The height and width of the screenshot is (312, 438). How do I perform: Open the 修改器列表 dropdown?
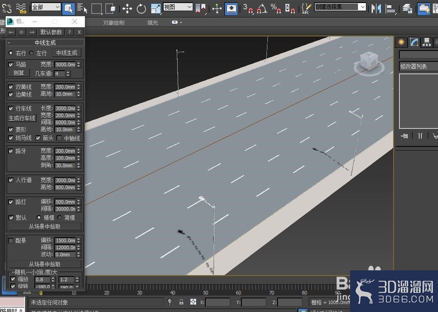click(419, 66)
